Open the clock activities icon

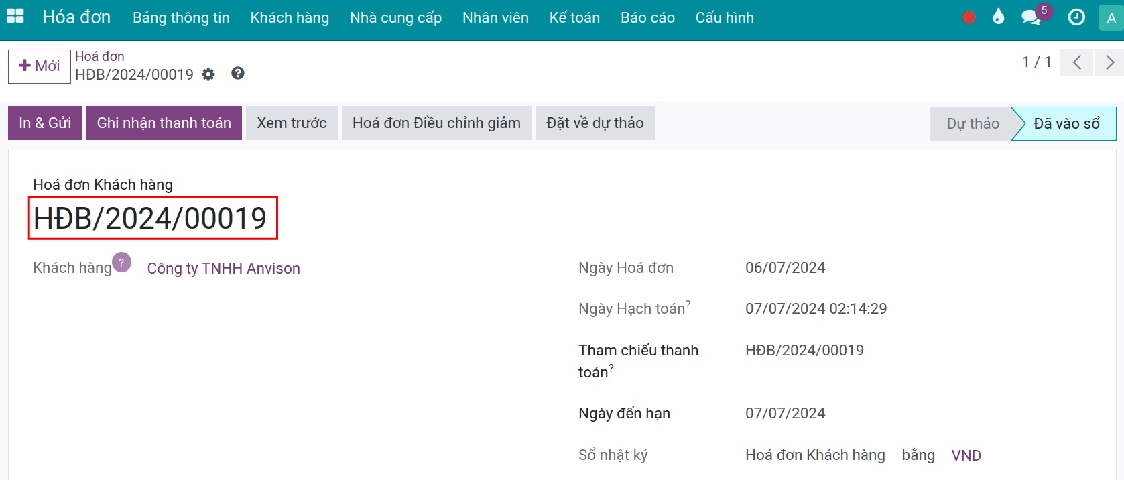(x=1076, y=17)
